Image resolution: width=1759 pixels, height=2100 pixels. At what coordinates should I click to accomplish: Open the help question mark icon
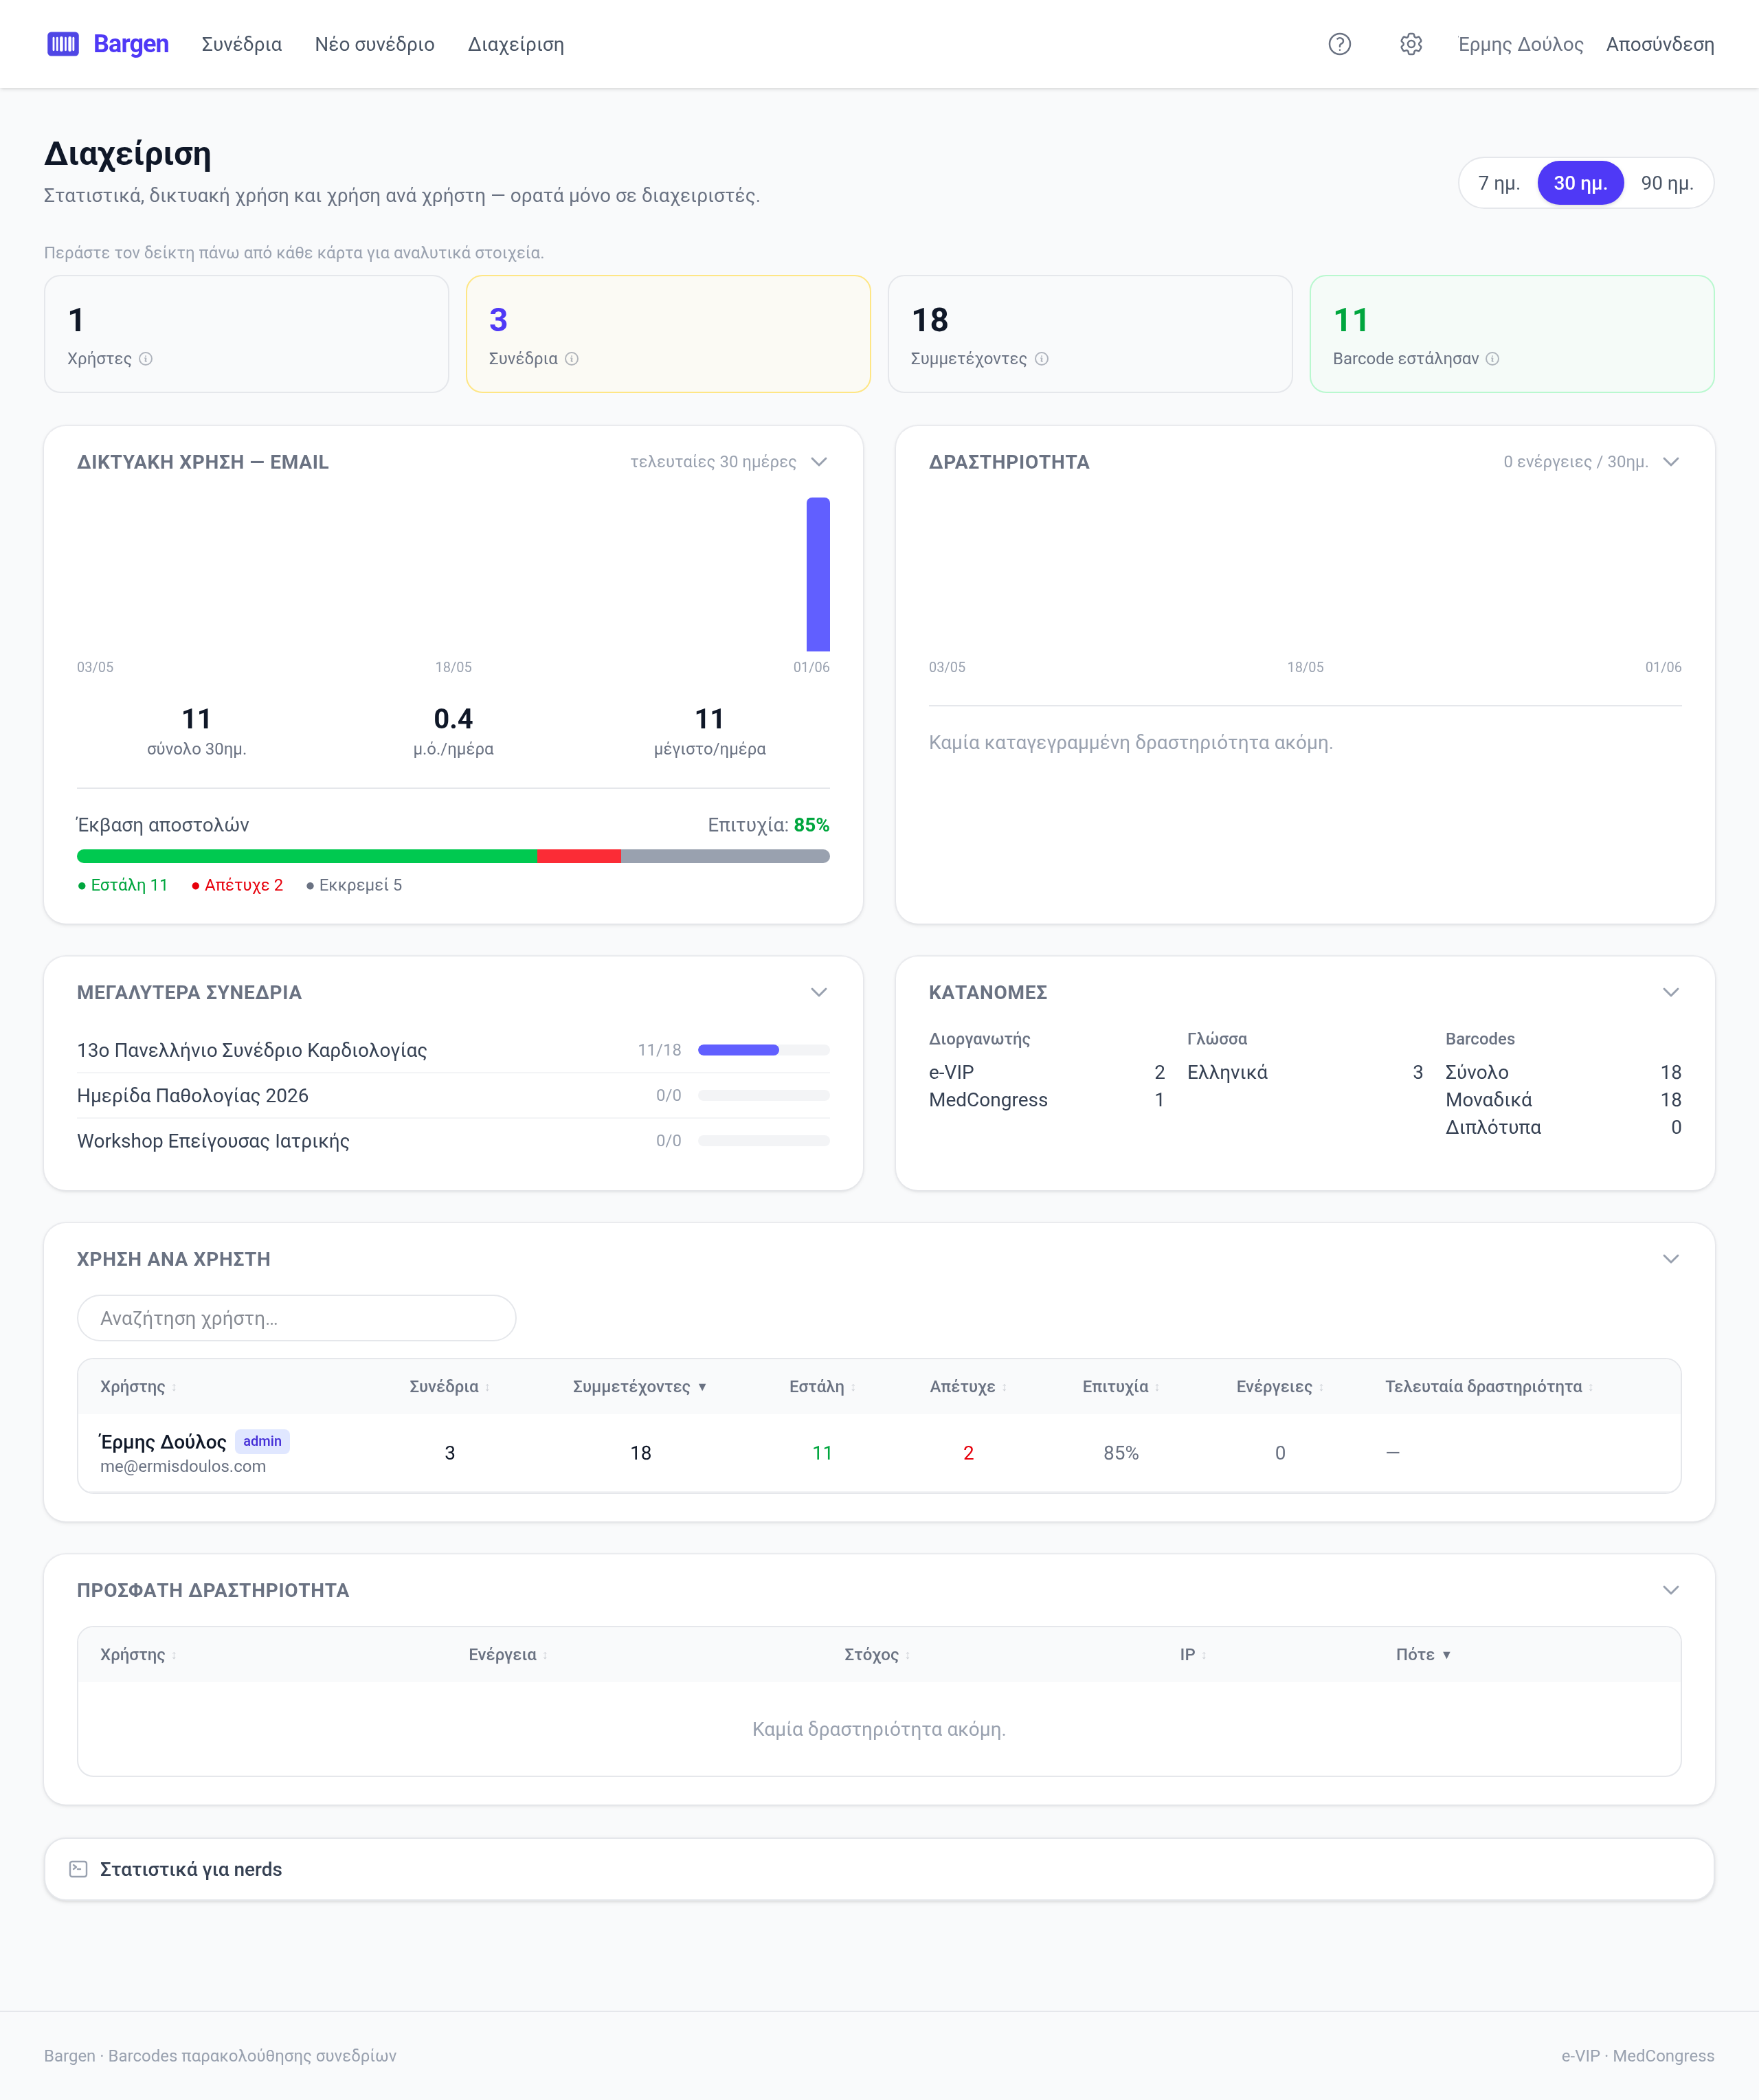(x=1339, y=44)
